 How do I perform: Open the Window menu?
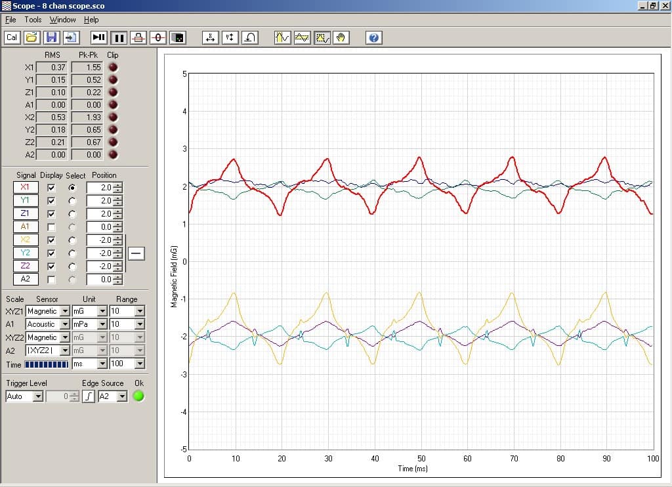click(63, 20)
